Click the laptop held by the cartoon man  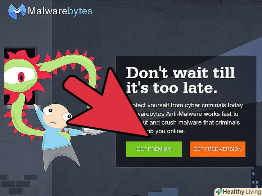point(94,131)
